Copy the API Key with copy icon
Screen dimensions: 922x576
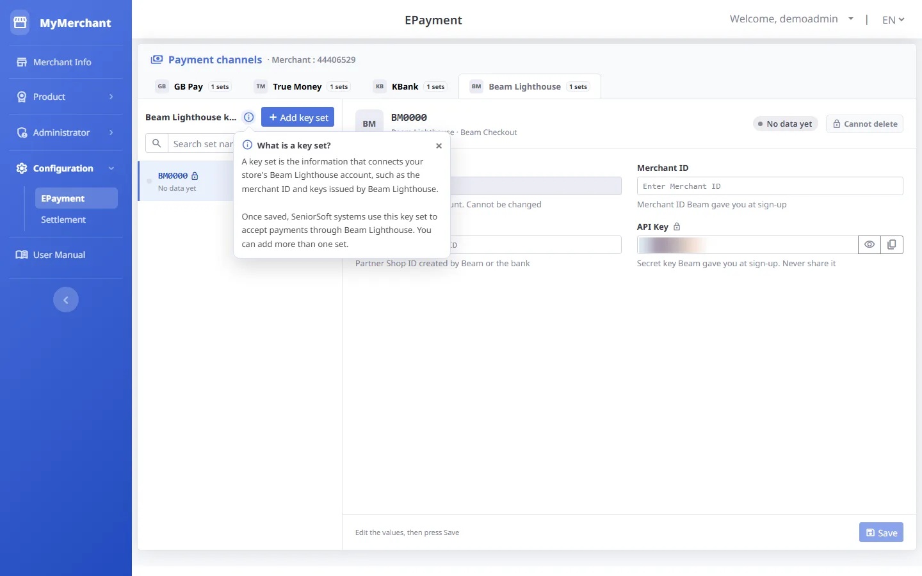(x=892, y=244)
